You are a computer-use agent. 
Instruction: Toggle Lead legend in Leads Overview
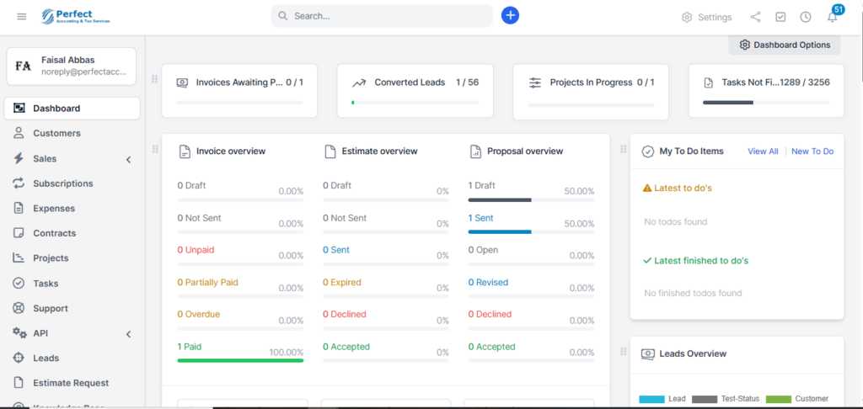662,399
